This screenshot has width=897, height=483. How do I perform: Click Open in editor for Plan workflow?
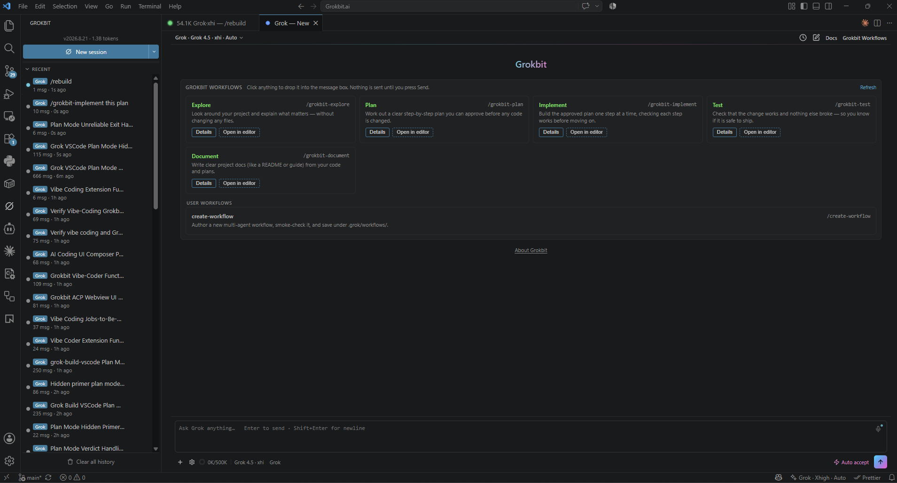413,132
